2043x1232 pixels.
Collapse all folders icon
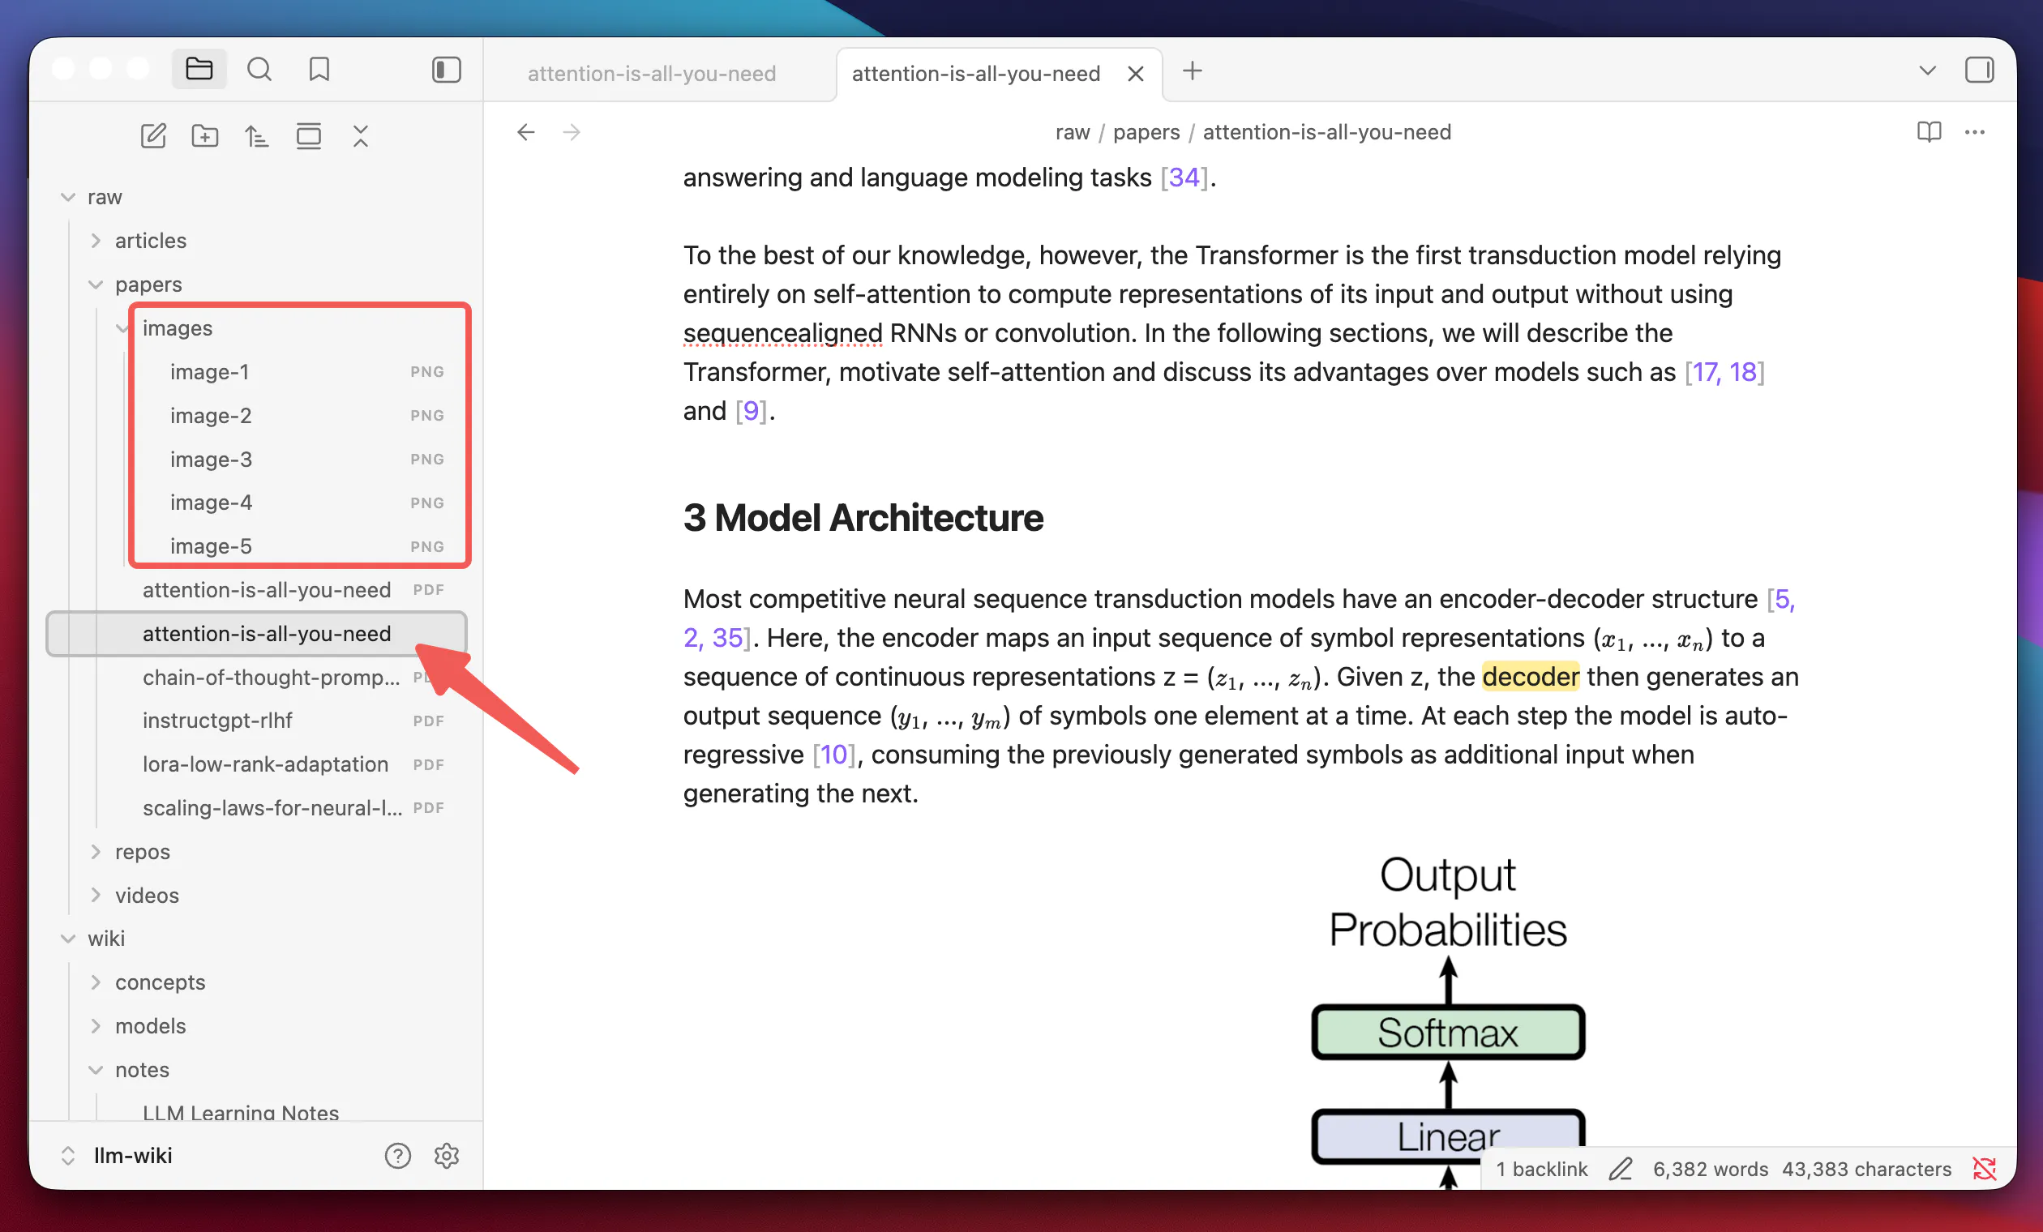click(x=361, y=136)
